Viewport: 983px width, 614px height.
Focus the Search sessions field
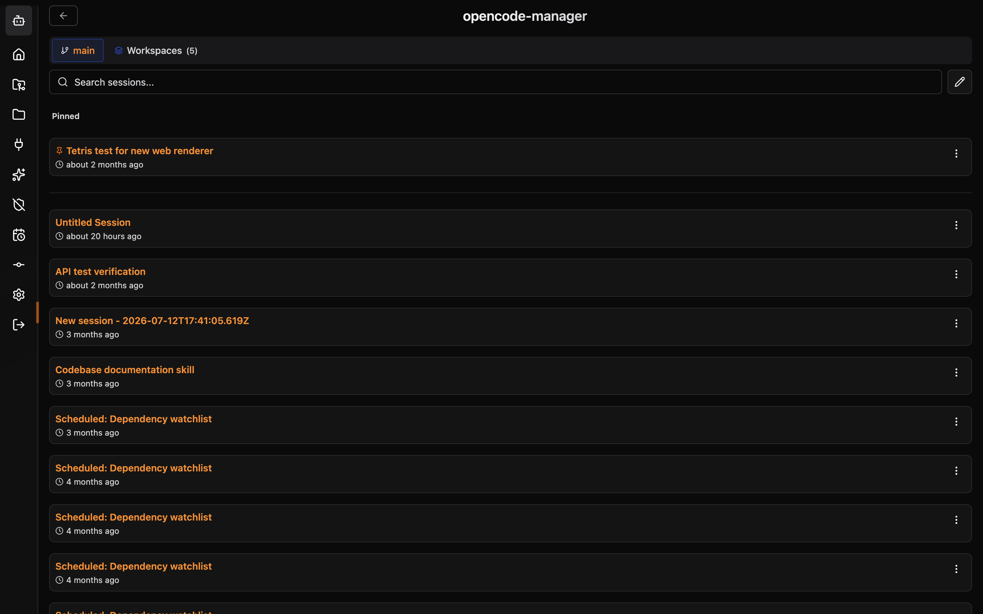coord(495,82)
